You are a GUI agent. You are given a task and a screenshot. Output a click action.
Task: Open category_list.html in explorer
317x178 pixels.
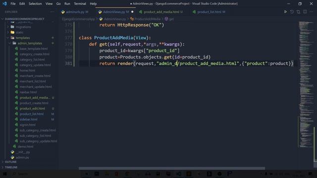click(32, 59)
